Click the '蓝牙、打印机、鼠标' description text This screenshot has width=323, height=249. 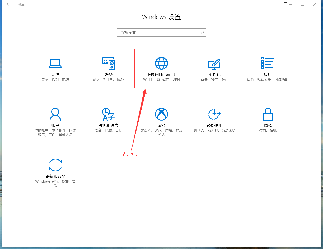108,79
